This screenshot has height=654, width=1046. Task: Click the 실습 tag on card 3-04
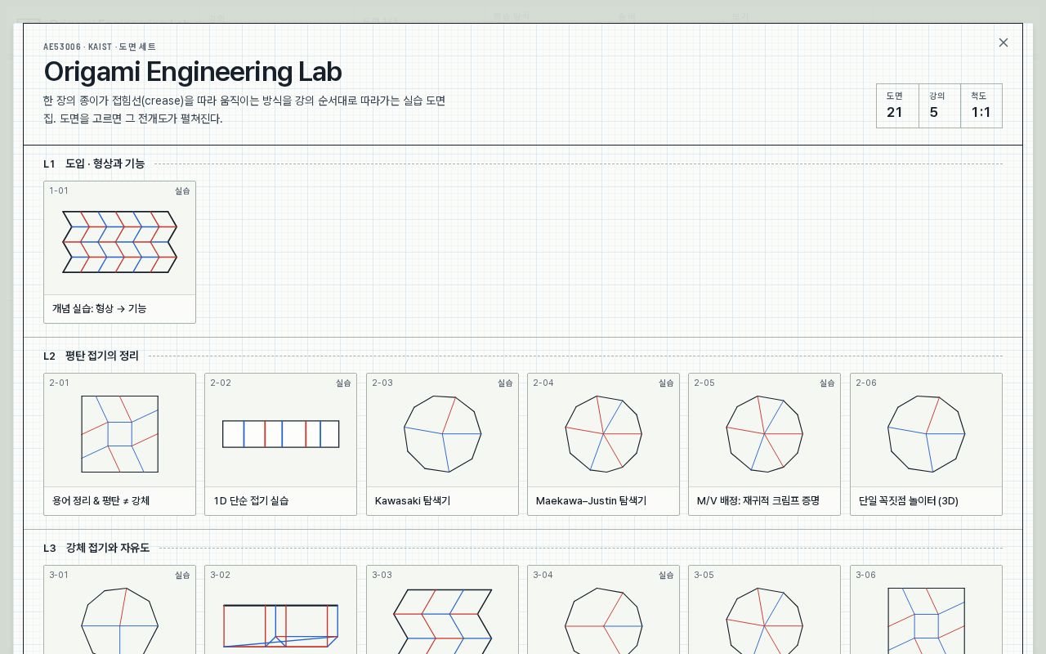[666, 575]
